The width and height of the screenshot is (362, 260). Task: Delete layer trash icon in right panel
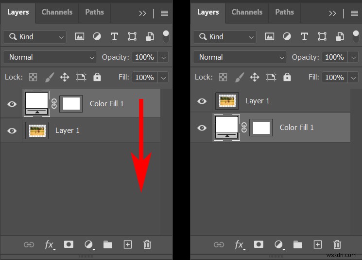click(x=337, y=244)
